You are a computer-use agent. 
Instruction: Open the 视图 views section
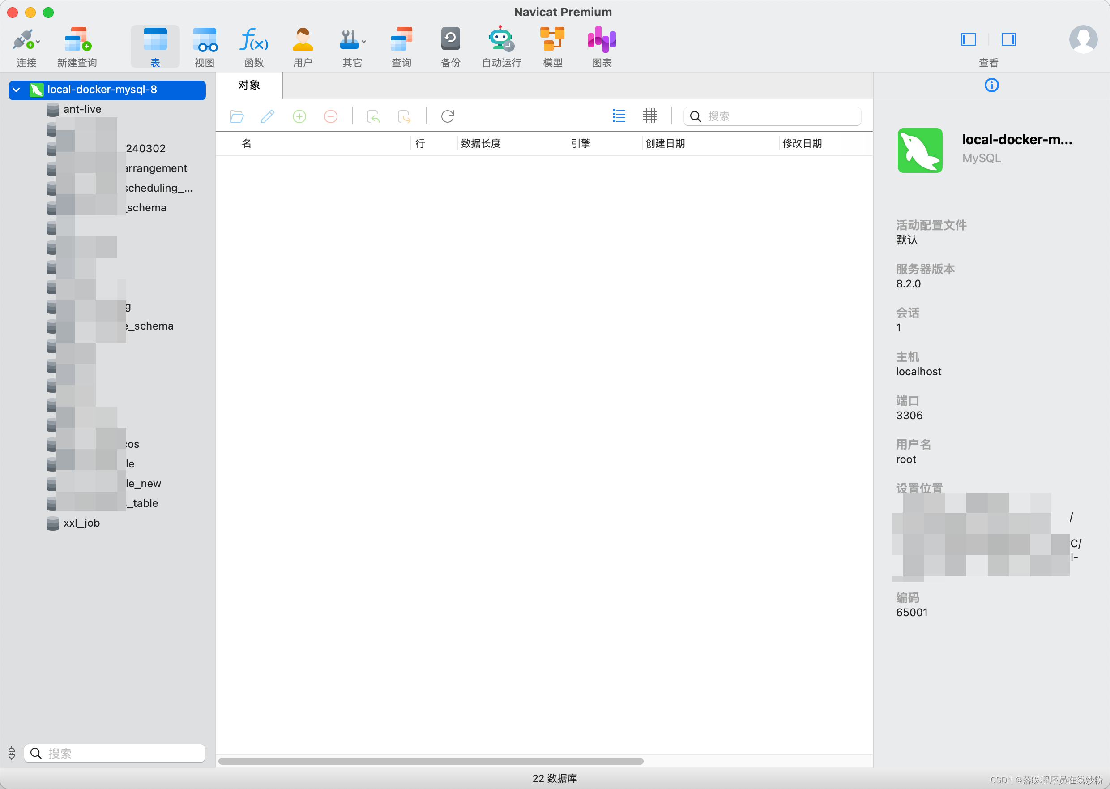click(x=205, y=47)
